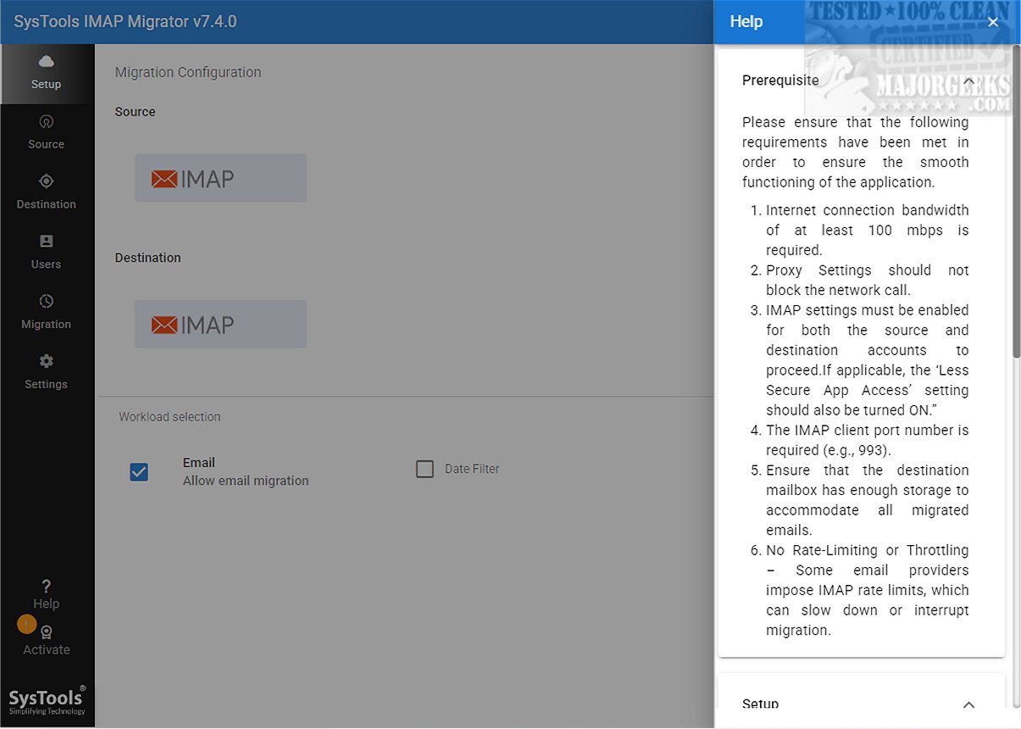Open the Users sidebar icon

click(47, 242)
